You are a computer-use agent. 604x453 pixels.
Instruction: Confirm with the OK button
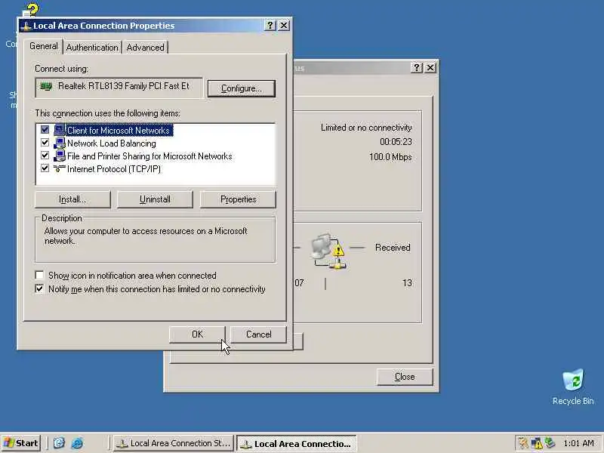point(197,334)
